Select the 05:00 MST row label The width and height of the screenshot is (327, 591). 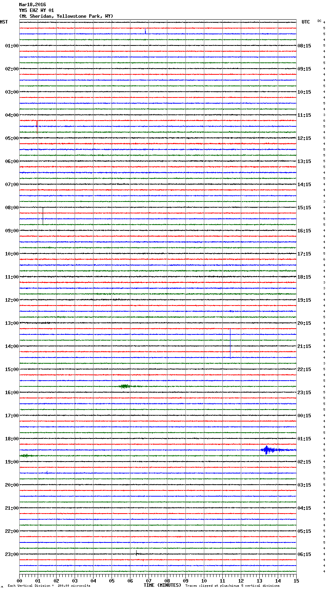pos(12,138)
